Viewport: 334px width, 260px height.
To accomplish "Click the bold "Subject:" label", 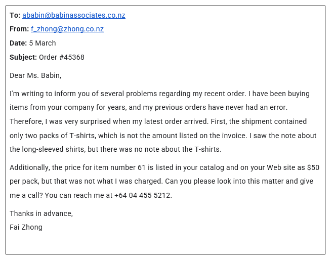I will coord(23,57).
